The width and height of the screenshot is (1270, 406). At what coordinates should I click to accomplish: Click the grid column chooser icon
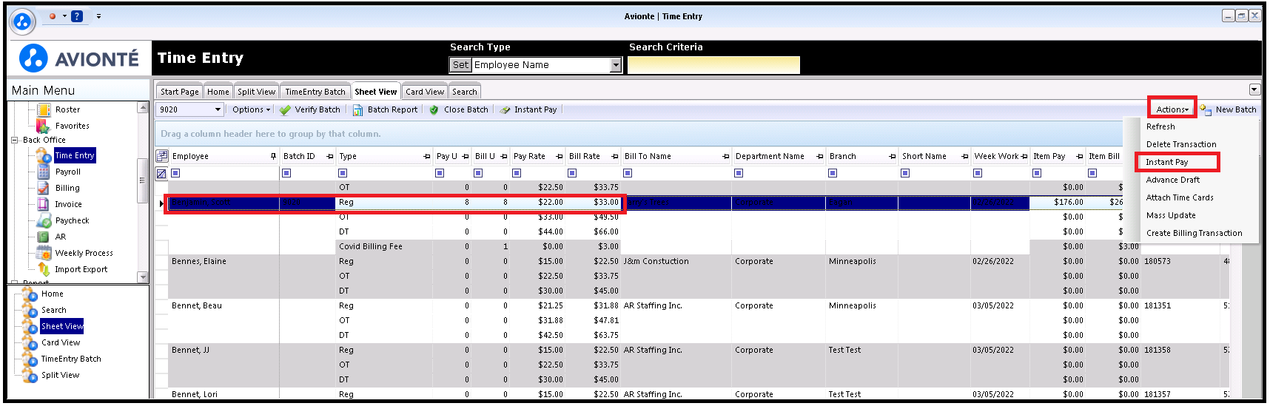coord(162,156)
